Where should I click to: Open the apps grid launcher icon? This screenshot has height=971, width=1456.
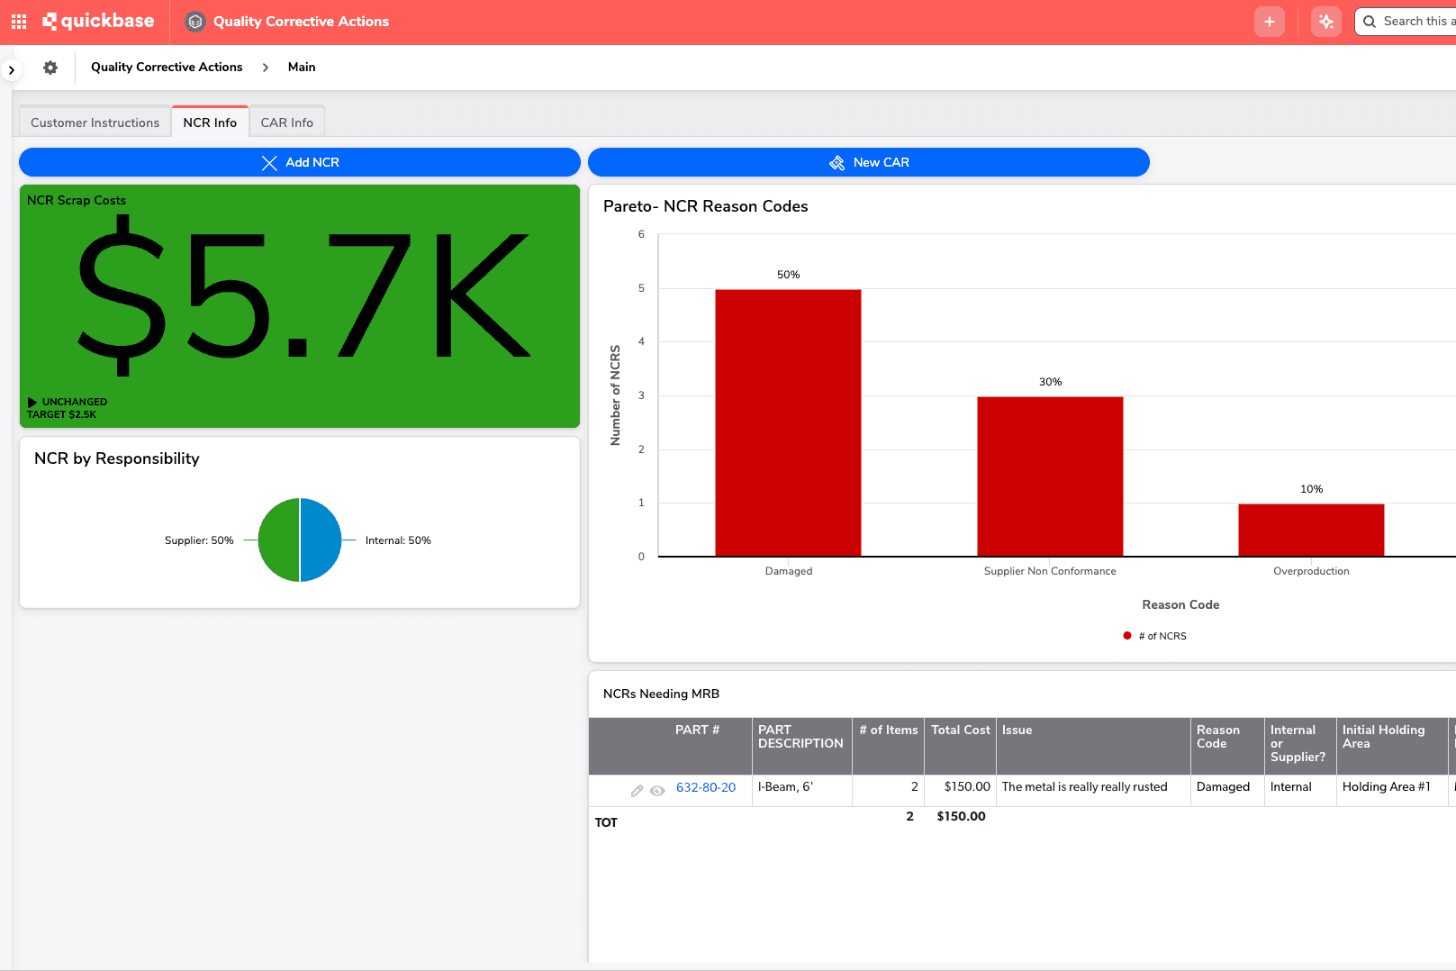coord(19,22)
